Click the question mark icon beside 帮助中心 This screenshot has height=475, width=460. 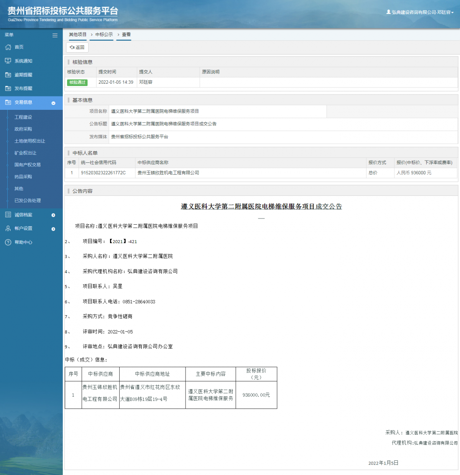pos(8,242)
